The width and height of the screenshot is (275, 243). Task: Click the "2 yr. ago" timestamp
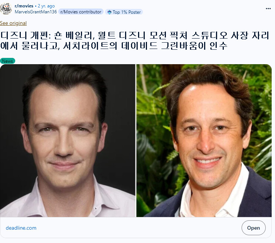tap(46, 6)
